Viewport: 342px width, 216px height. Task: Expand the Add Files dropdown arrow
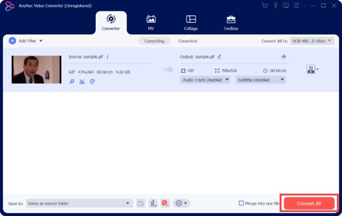click(x=41, y=41)
